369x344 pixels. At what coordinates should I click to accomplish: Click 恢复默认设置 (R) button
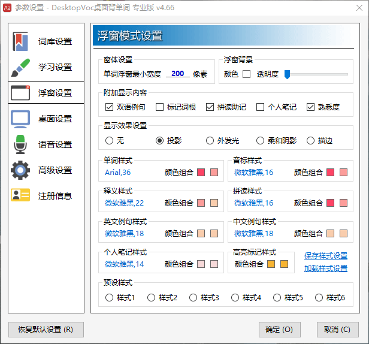pyautogui.click(x=46, y=330)
